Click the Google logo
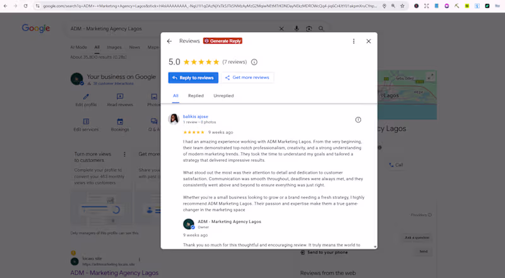The height and width of the screenshot is (278, 505). (36, 28)
